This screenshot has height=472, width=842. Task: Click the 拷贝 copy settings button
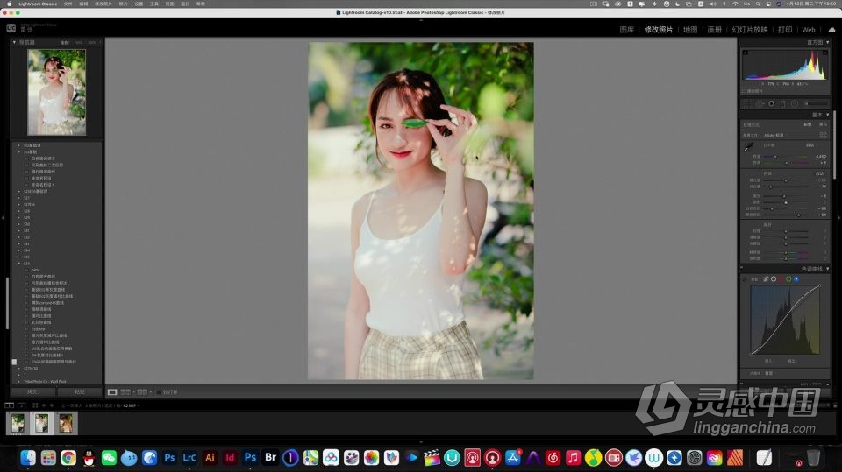coord(32,392)
